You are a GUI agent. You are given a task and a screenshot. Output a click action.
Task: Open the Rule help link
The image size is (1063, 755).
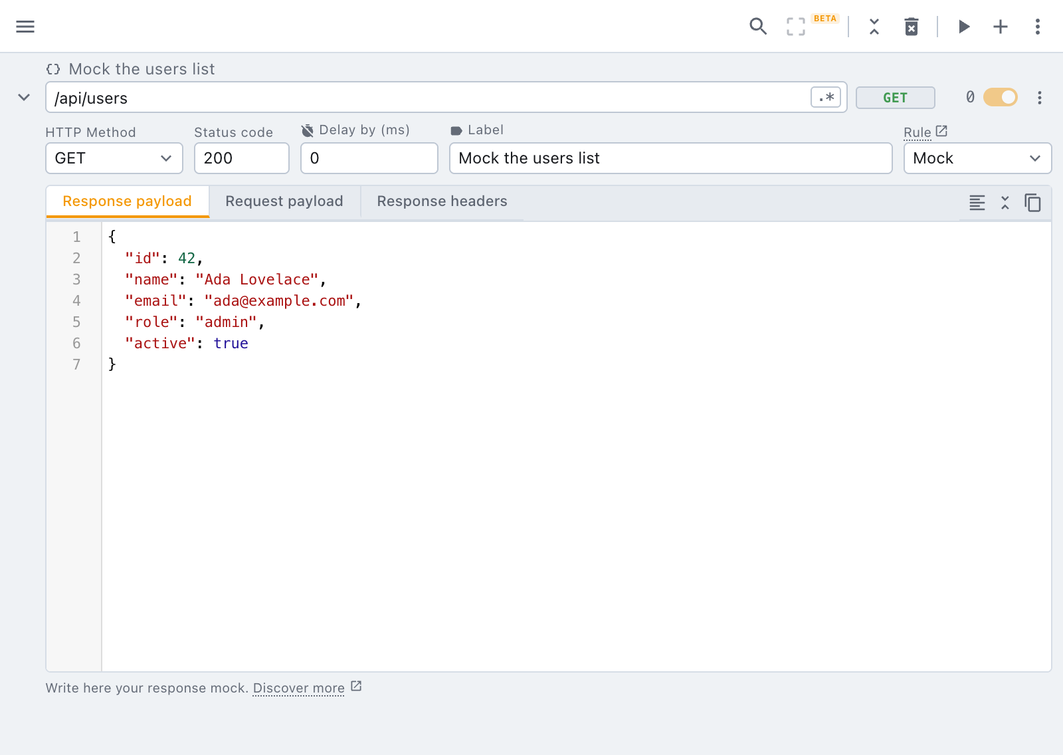click(925, 132)
